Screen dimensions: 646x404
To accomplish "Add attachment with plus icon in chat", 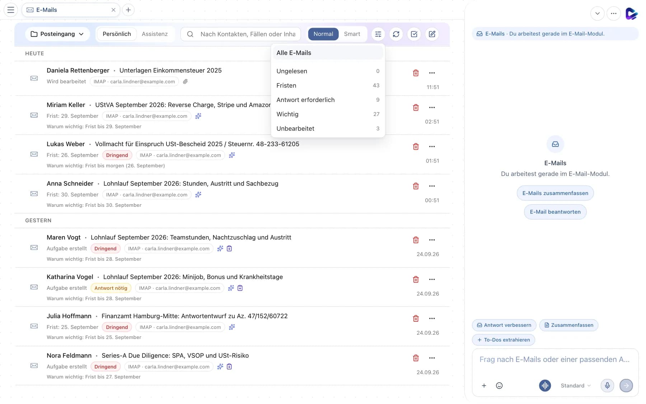I will 484,386.
